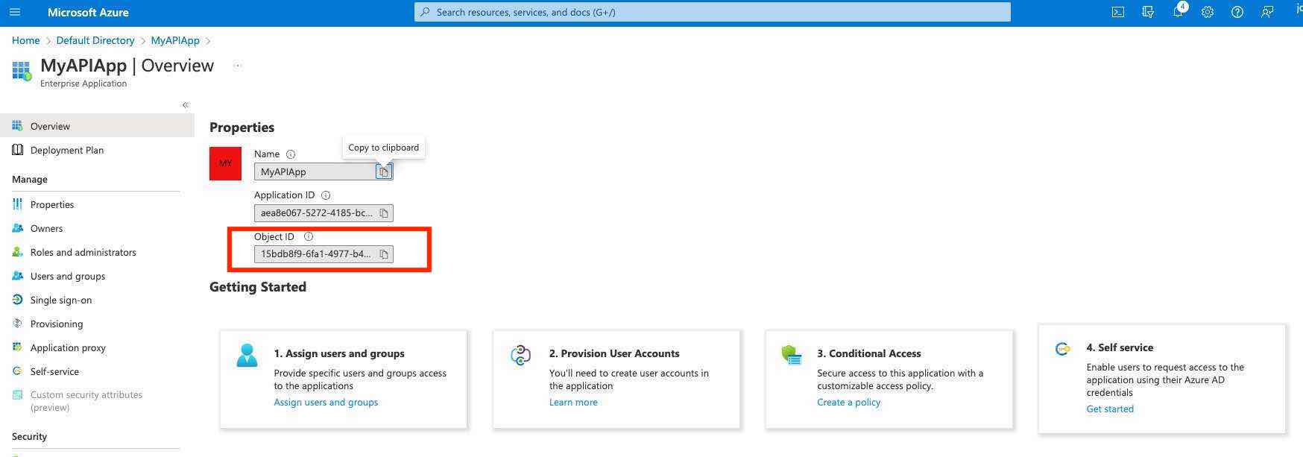Click the Single sign-on sidebar icon
Image resolution: width=1303 pixels, height=457 pixels.
(x=17, y=300)
